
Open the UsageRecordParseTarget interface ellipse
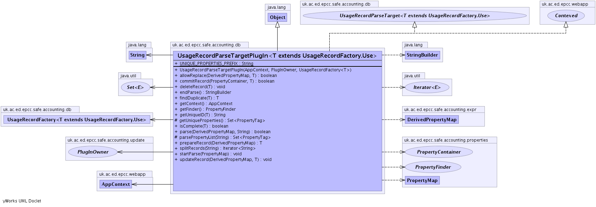(414, 16)
